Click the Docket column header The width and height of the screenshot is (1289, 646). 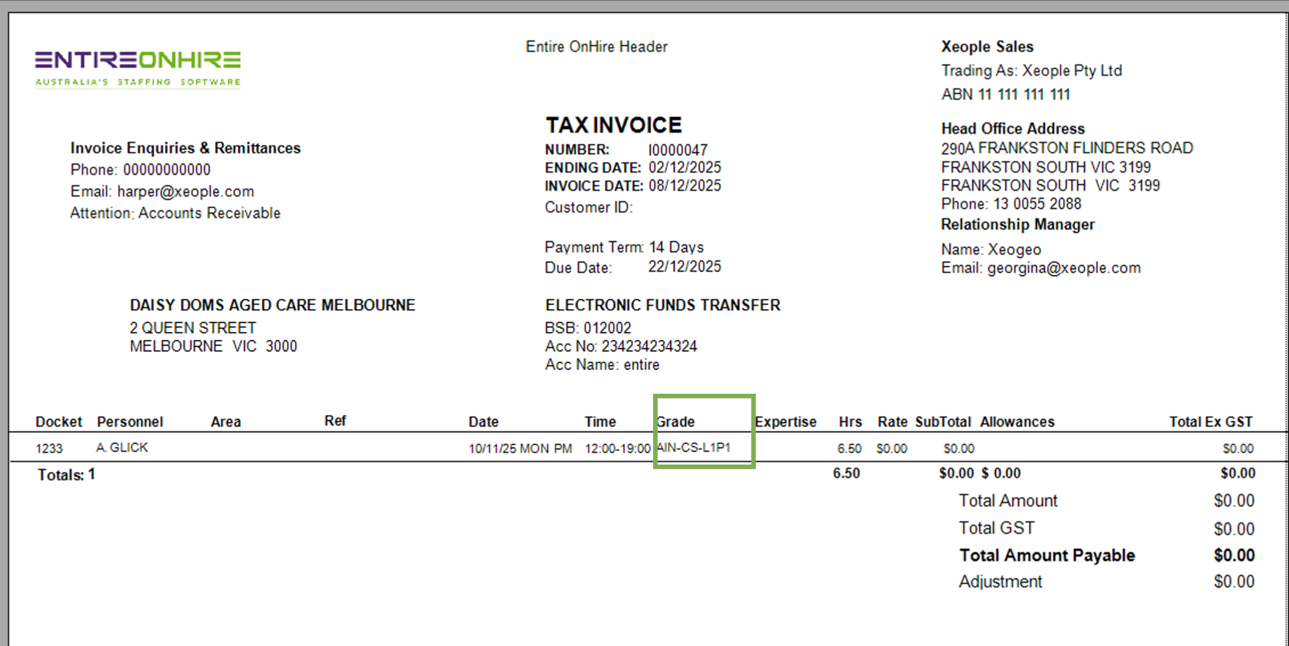point(59,422)
